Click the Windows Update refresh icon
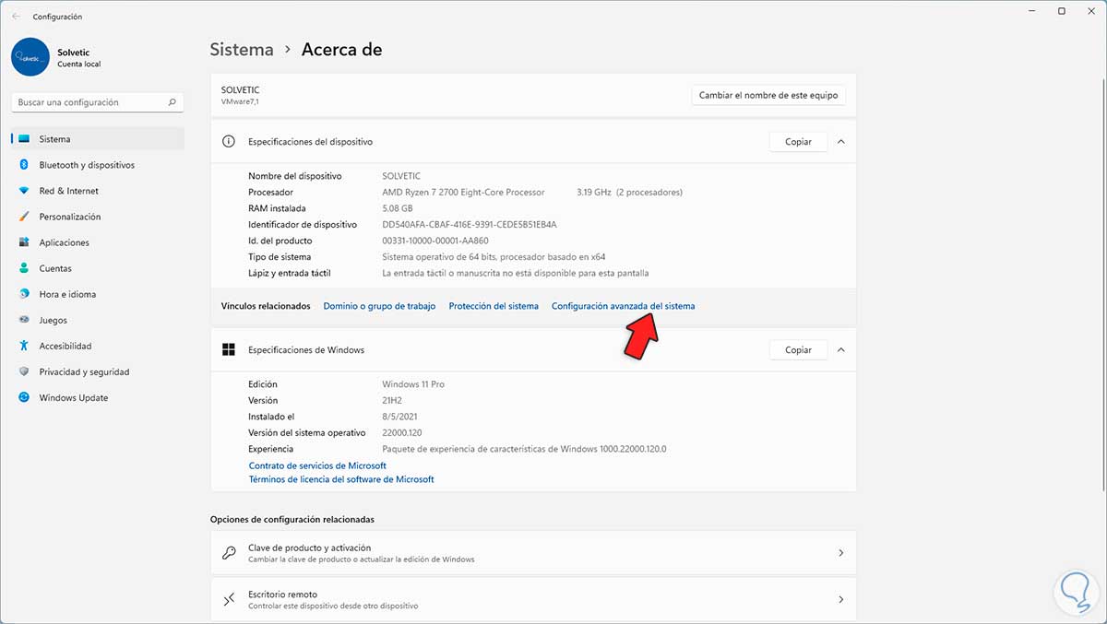Viewport: 1107px width, 624px height. pyautogui.click(x=25, y=398)
